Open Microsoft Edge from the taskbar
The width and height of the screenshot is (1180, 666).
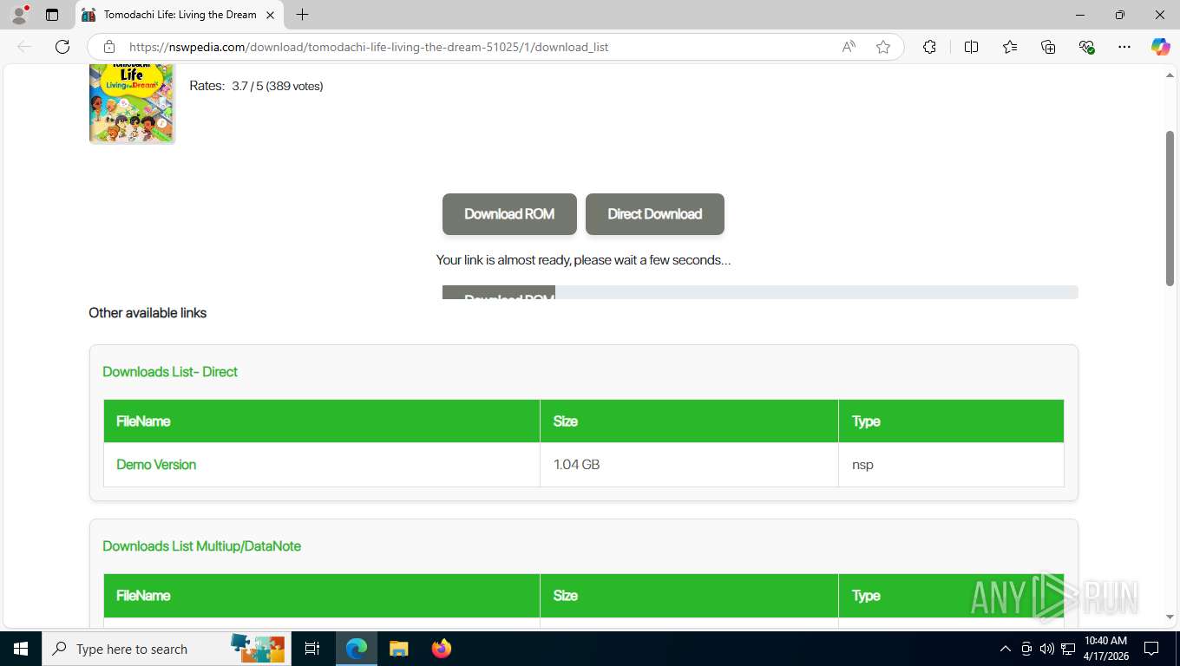coord(357,649)
